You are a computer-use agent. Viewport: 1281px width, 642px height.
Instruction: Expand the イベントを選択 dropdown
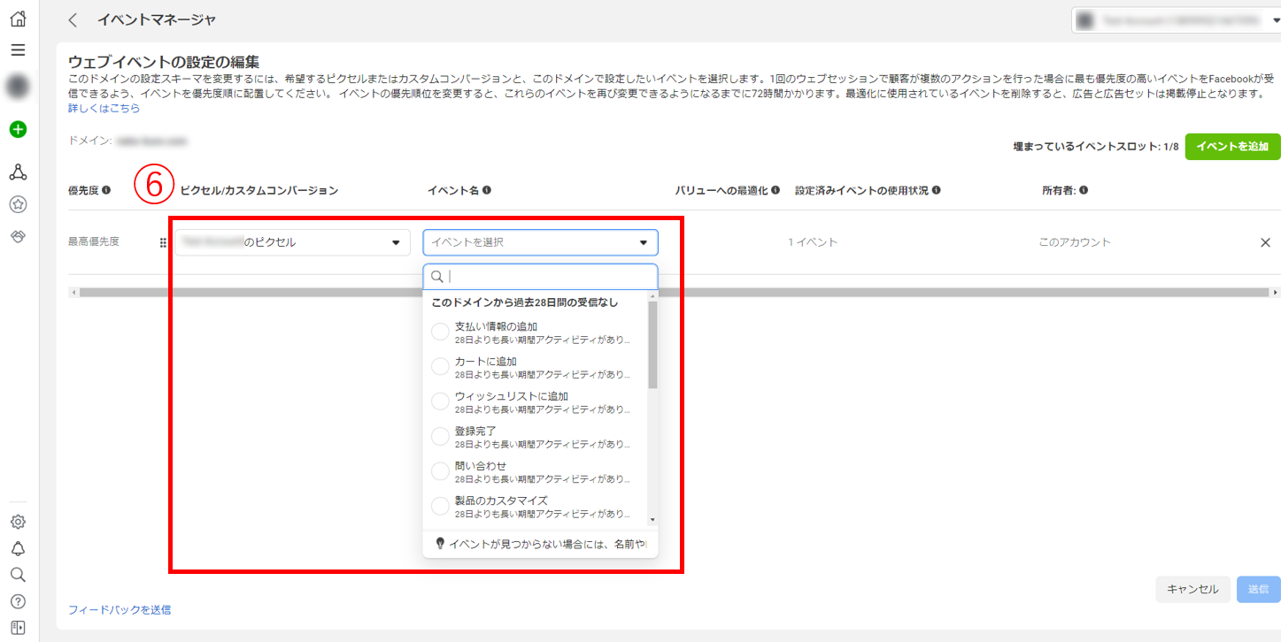click(540, 242)
